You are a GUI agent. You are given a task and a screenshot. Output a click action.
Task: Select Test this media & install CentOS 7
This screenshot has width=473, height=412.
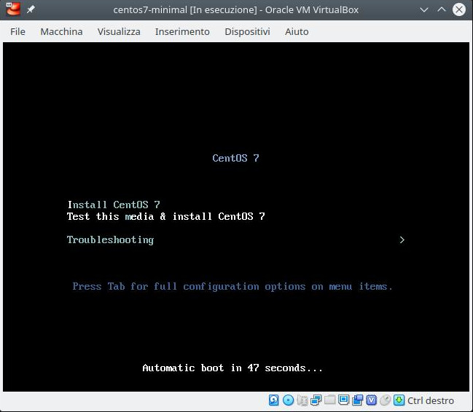165,216
